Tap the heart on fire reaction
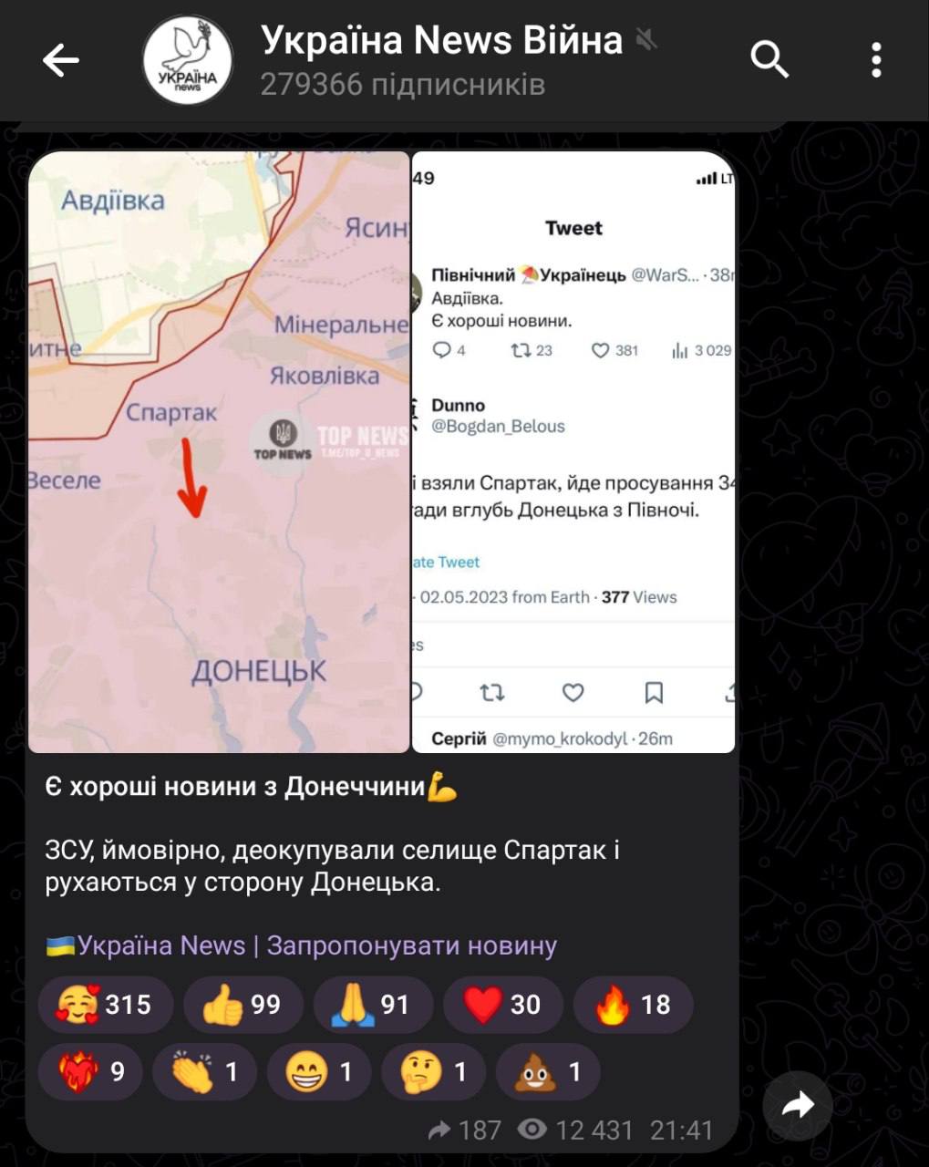Image resolution: width=929 pixels, height=1167 pixels. (x=89, y=1071)
